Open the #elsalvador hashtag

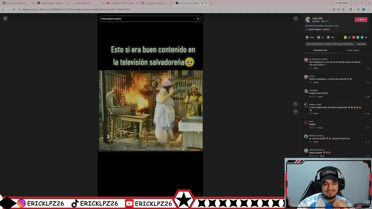319,26
